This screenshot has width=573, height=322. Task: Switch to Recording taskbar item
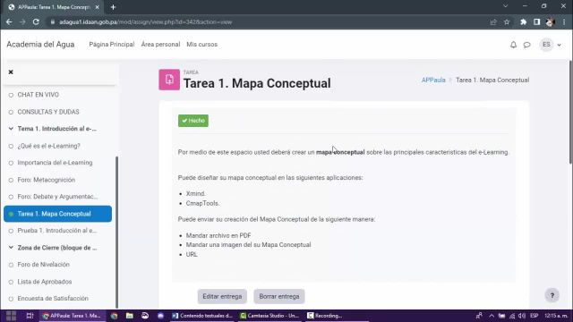(x=324, y=316)
